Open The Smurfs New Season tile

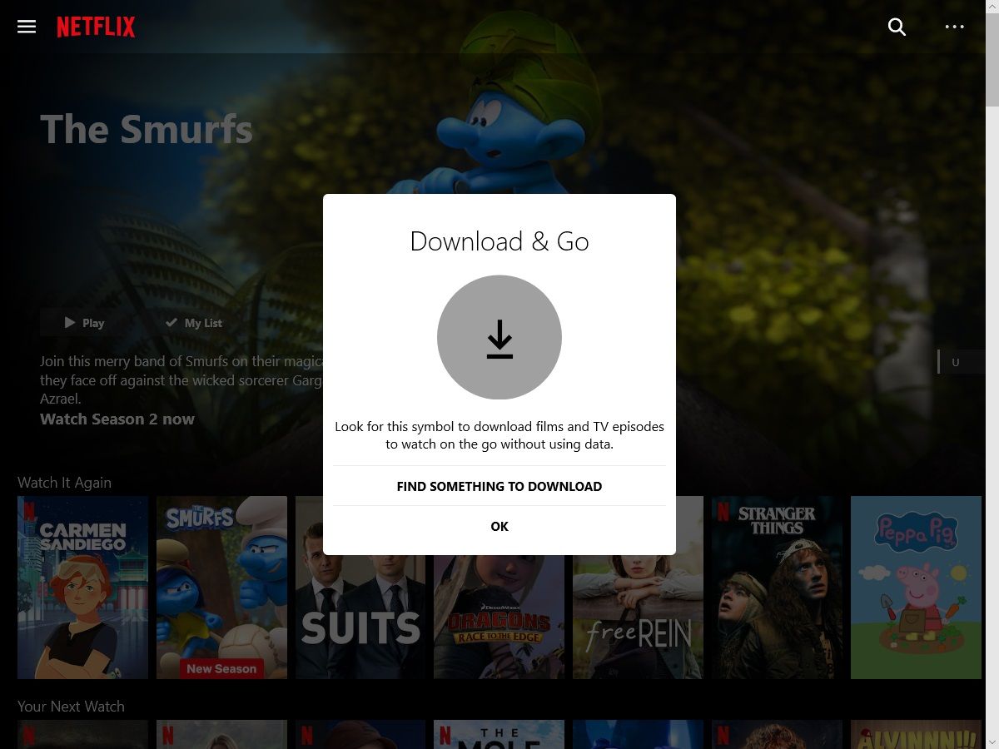coord(221,587)
